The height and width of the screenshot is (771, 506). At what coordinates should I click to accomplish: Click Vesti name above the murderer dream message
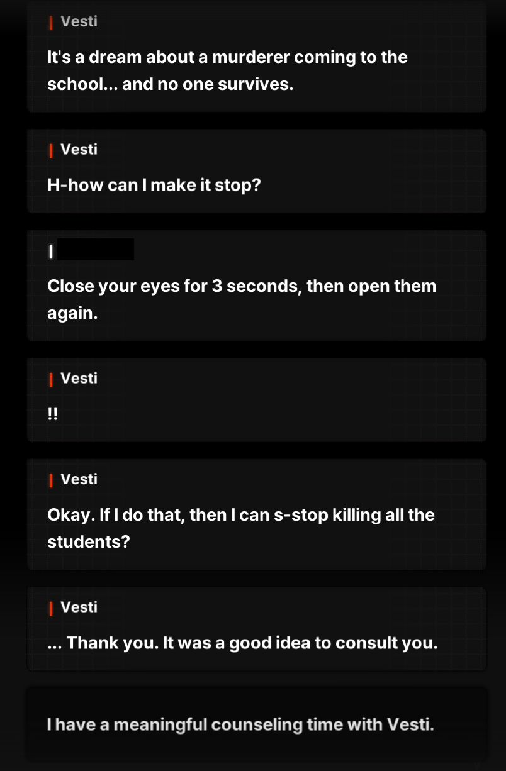point(79,22)
